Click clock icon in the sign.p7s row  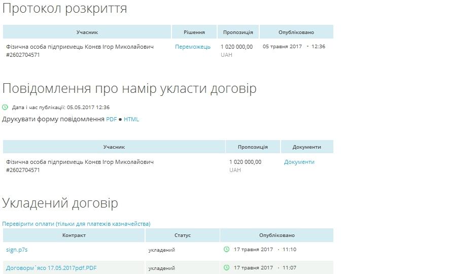(227, 250)
